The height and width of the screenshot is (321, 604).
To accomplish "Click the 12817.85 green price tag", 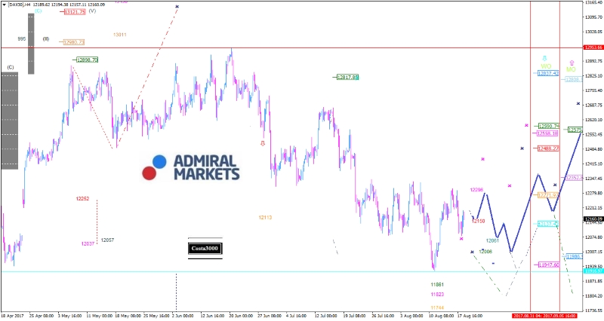I will coord(347,77).
